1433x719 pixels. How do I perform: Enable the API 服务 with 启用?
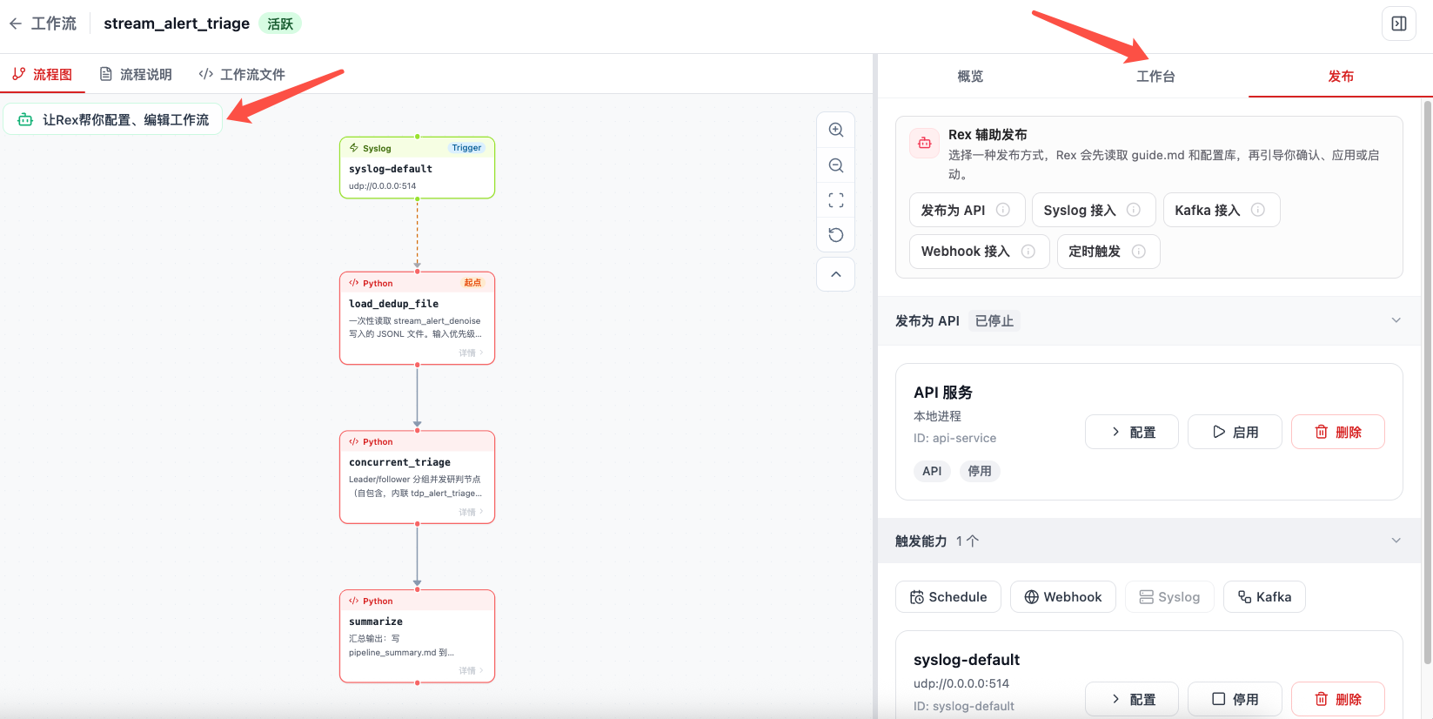pos(1235,432)
